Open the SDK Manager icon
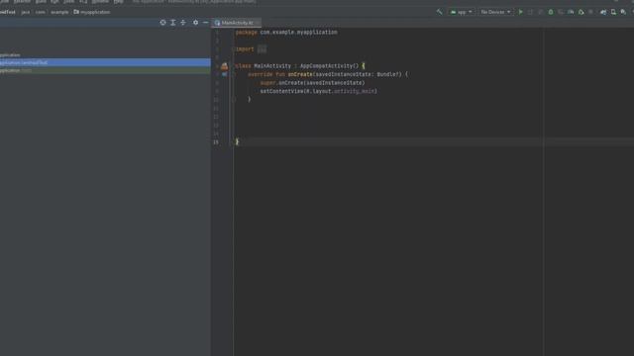Image resolution: width=634 pixels, height=356 pixels. [623, 12]
